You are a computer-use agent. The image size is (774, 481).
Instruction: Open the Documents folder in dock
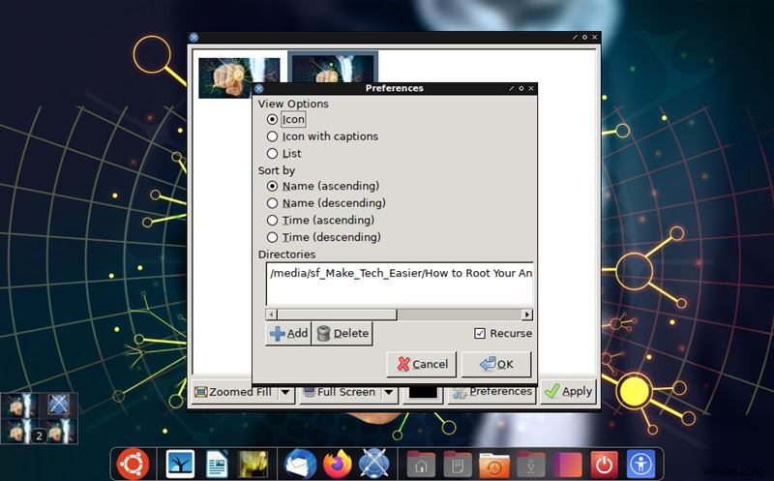pos(458,465)
